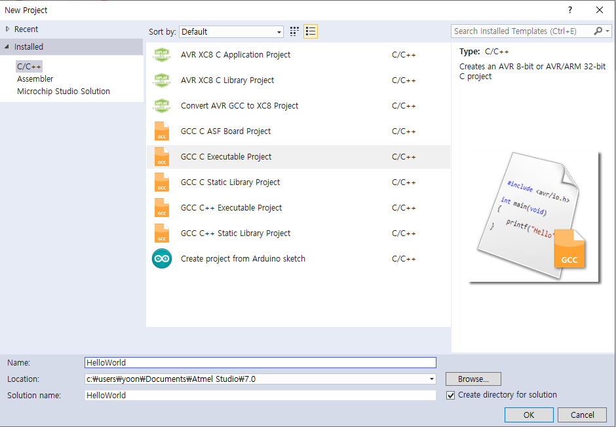Click the GCC document preview image
This screenshot has height=427, width=616.
pyautogui.click(x=535, y=217)
